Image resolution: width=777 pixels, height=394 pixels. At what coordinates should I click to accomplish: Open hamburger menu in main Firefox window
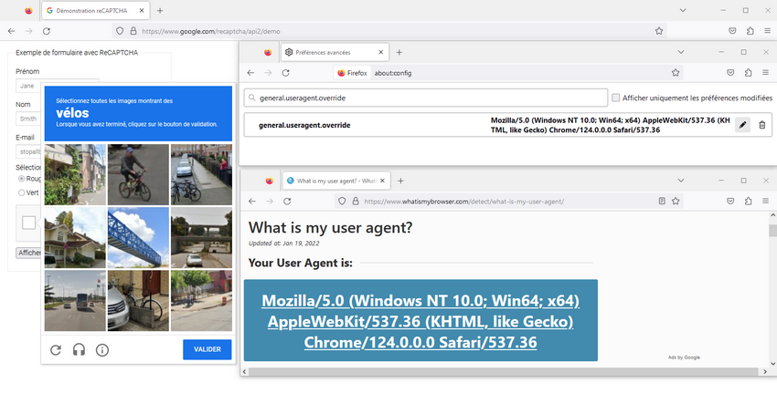[767, 31]
